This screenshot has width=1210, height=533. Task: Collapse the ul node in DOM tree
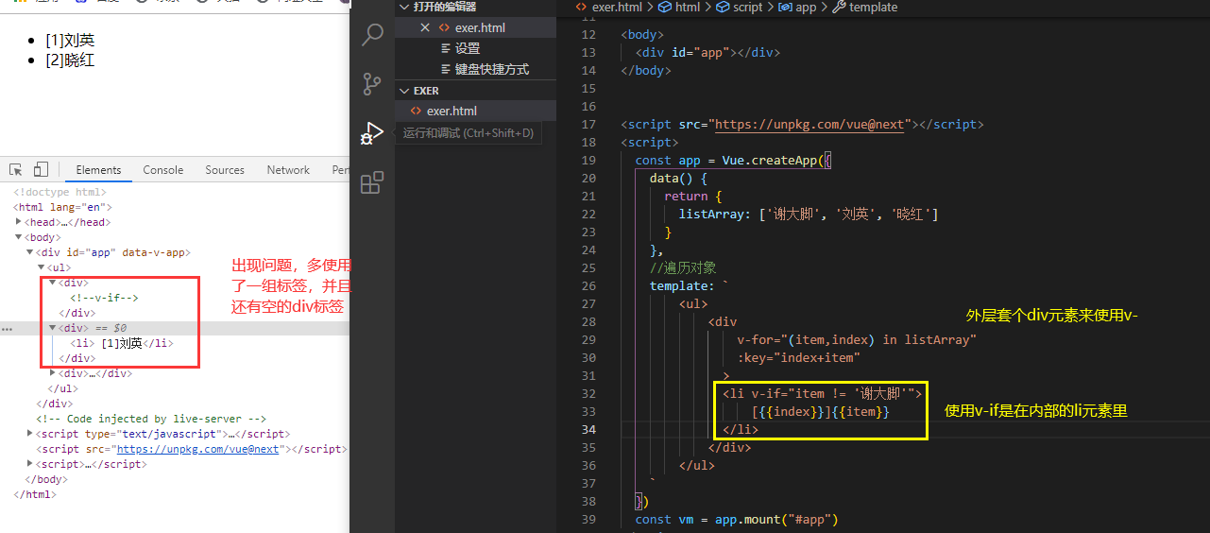pyautogui.click(x=42, y=267)
